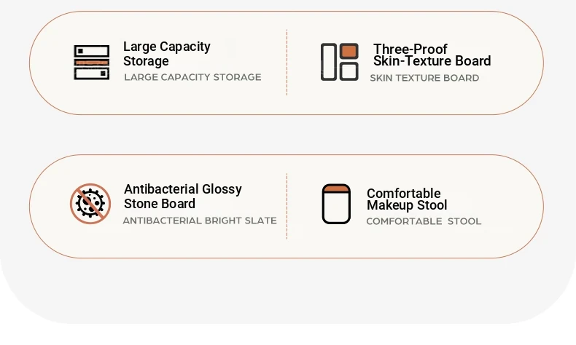Click the tall left panel of board icon
The width and height of the screenshot is (576, 345).
coord(329,62)
